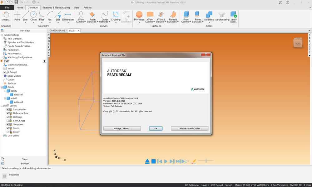Close the Autodesk FeatureCAM dialog
Image resolution: width=312 pixels, height=187 pixels.
tap(206, 55)
